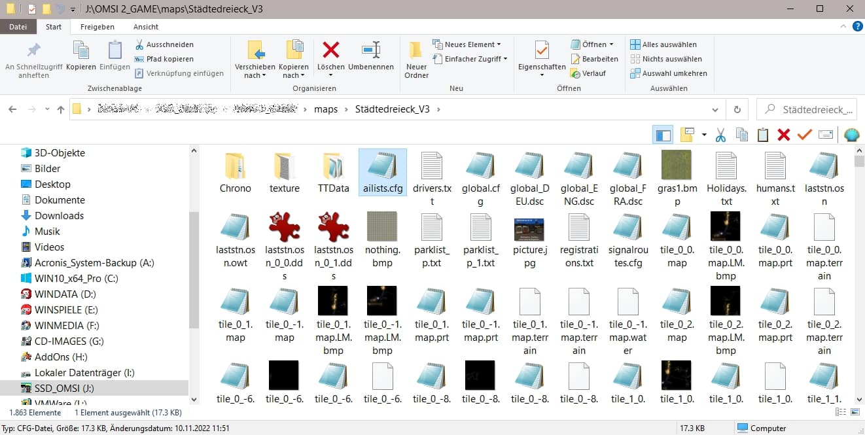
Task: Click the Eigenschaften properties icon
Action: 542,50
